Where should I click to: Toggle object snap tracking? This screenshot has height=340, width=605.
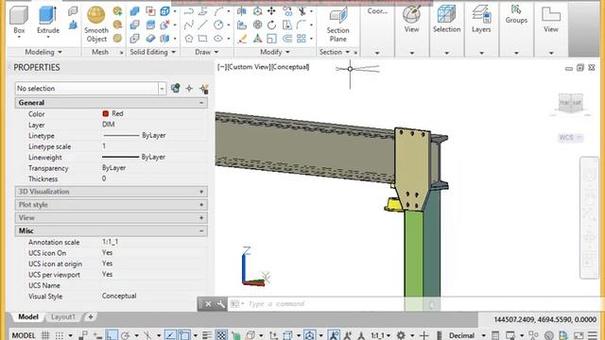click(170, 335)
